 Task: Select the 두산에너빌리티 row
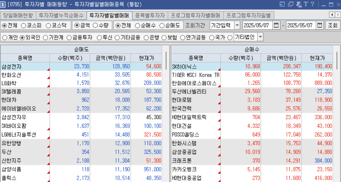point(252,92)
